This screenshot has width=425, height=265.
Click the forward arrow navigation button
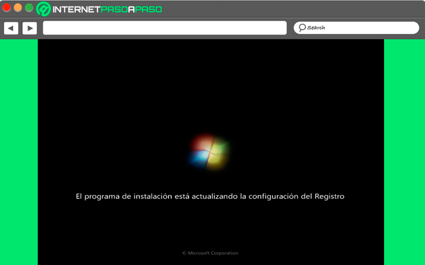point(30,28)
